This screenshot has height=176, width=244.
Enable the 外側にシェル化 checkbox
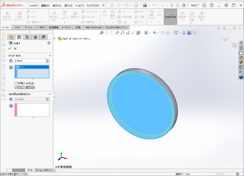tap(16, 83)
